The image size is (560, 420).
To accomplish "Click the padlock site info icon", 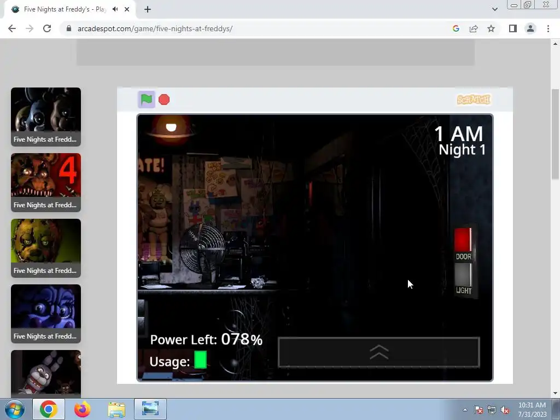I will point(69,28).
